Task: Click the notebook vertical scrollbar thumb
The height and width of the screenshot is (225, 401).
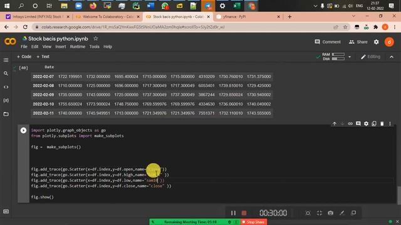Action: pos(399,196)
